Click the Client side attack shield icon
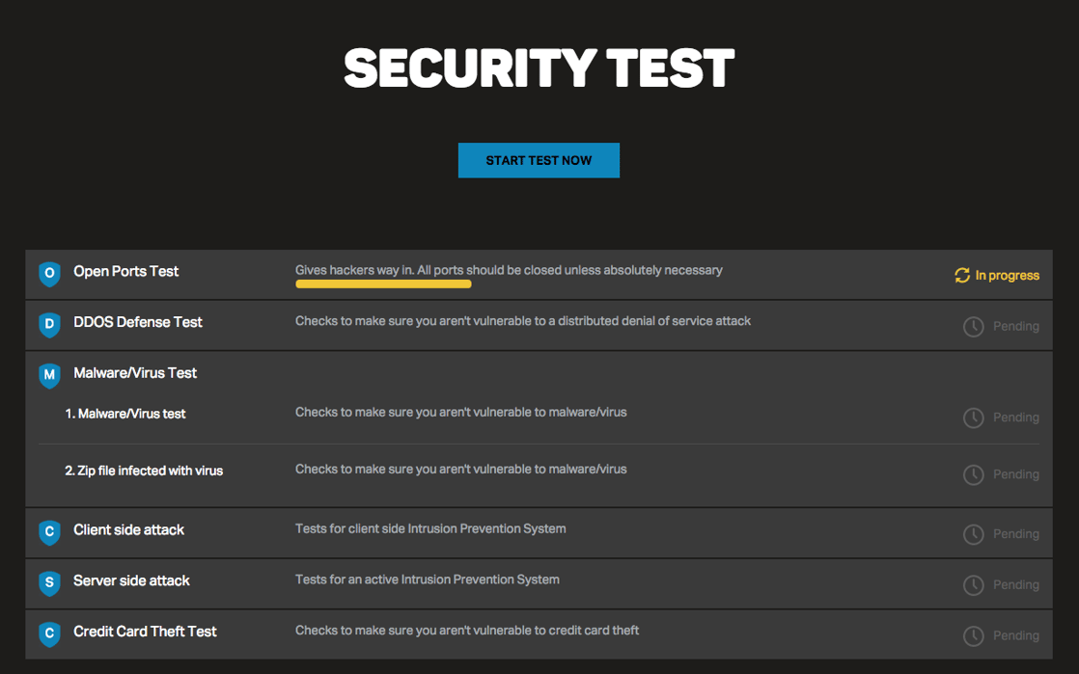 tap(49, 532)
